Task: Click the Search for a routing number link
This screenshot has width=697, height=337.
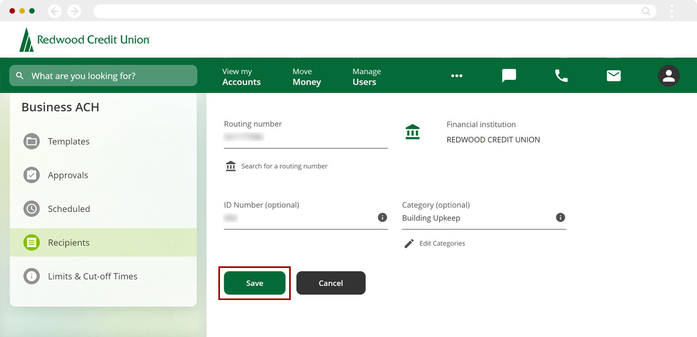Action: point(284,166)
